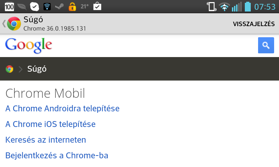279x167 pixels.
Task: Tap the Chrome app icon in the header
Action: point(14,24)
